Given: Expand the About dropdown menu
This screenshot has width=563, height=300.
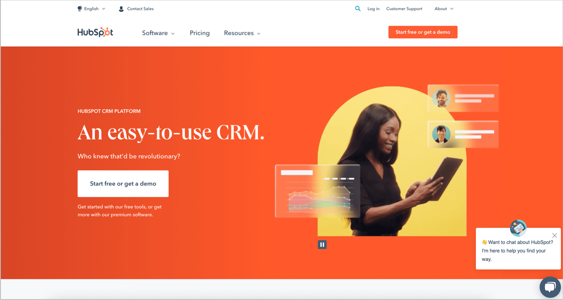Looking at the screenshot, I should click(x=444, y=8).
